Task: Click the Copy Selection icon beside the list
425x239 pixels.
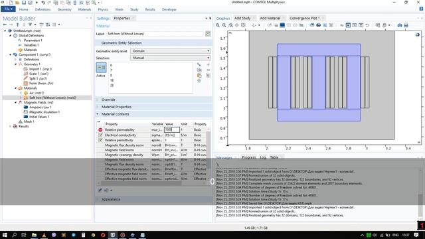Action: pyautogui.click(x=199, y=70)
